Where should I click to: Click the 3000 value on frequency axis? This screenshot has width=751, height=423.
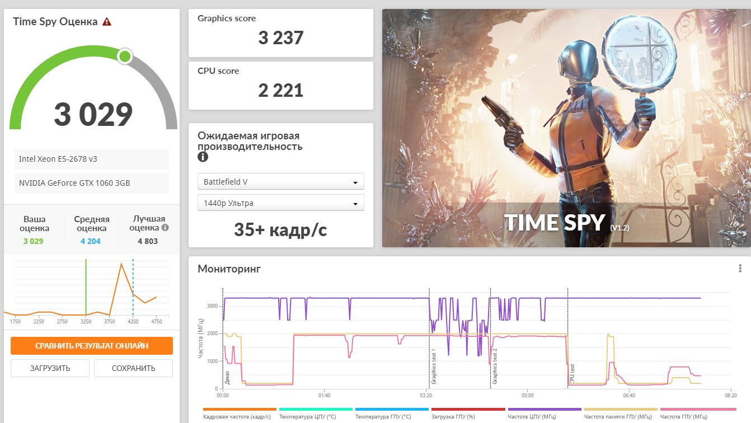[212, 307]
